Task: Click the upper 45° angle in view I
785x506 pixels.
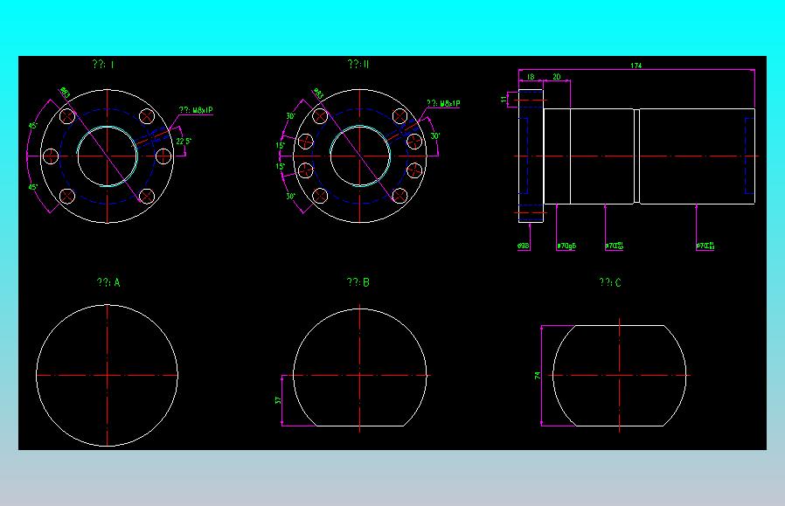Action: click(x=32, y=126)
